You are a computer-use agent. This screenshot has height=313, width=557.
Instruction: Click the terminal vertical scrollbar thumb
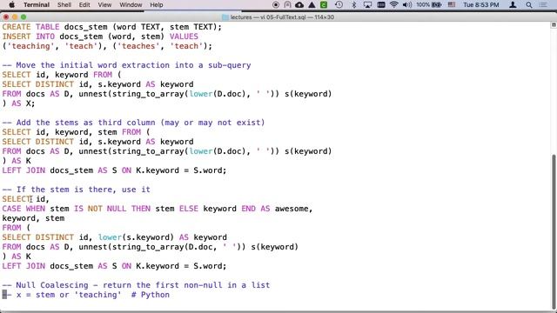[x=554, y=232]
